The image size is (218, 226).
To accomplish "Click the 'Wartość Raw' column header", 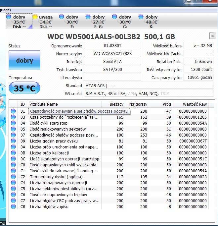I will tap(191, 104).
